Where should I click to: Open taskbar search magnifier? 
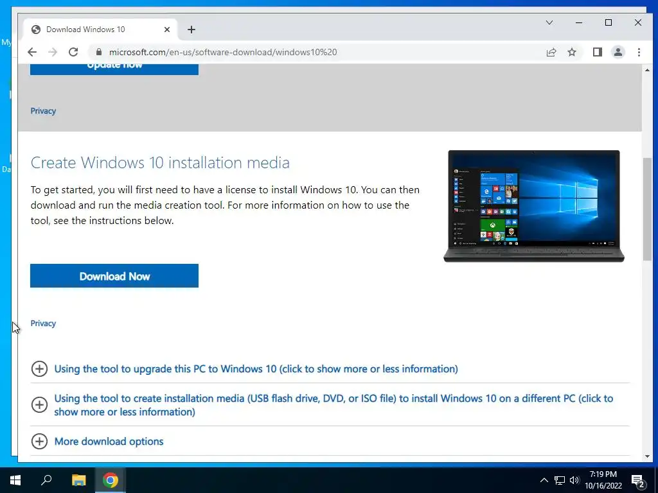click(x=46, y=480)
